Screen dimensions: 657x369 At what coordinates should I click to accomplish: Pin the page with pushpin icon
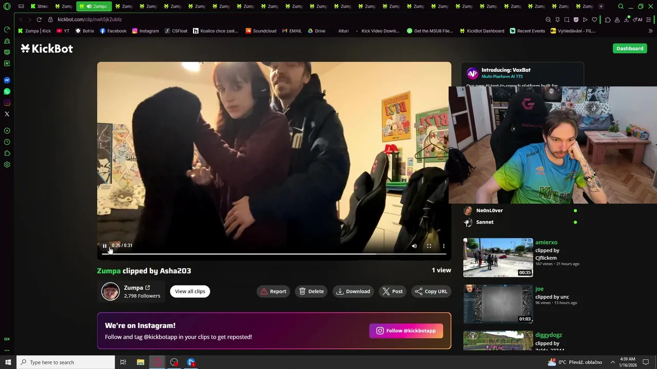(x=557, y=19)
